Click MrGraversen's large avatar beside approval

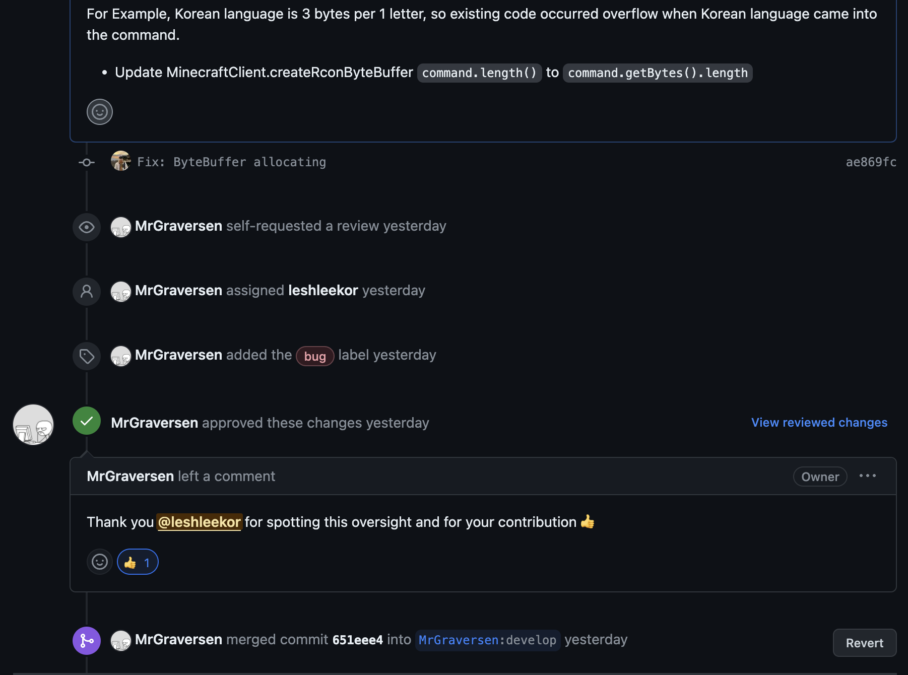point(33,425)
